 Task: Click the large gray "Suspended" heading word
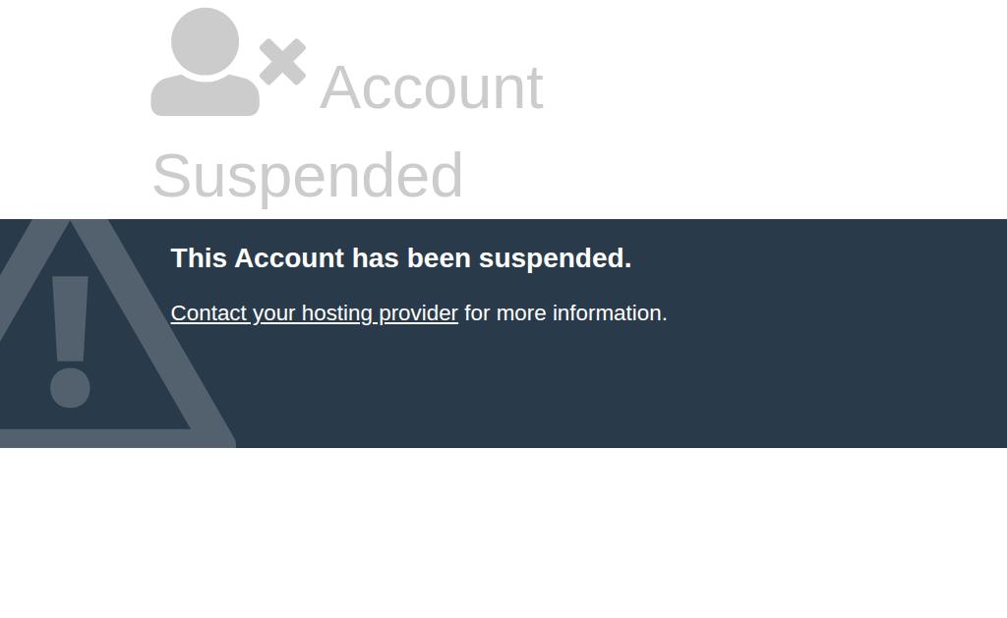(x=308, y=175)
